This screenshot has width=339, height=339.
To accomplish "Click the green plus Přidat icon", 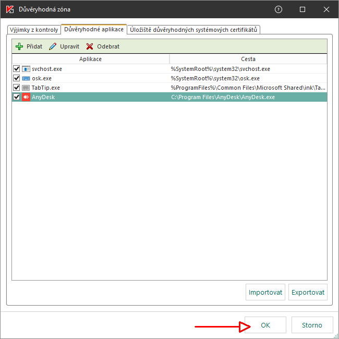I will coord(19,46).
